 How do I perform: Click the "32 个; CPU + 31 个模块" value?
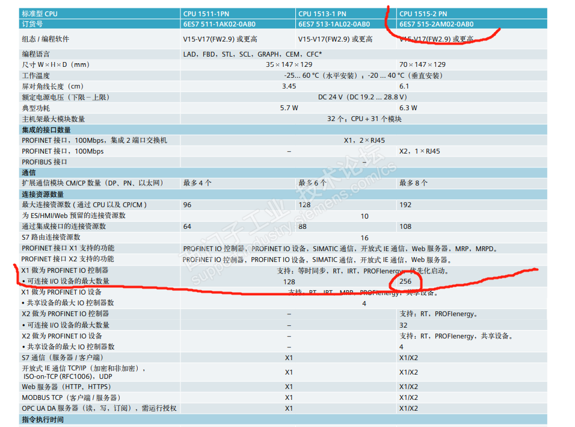click(364, 119)
